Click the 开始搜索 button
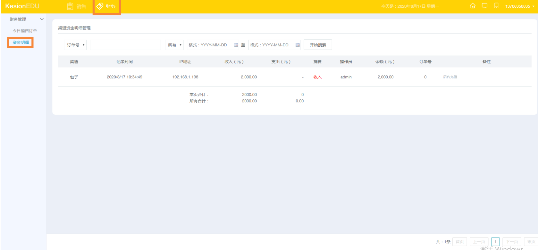The width and height of the screenshot is (538, 250). tap(318, 45)
